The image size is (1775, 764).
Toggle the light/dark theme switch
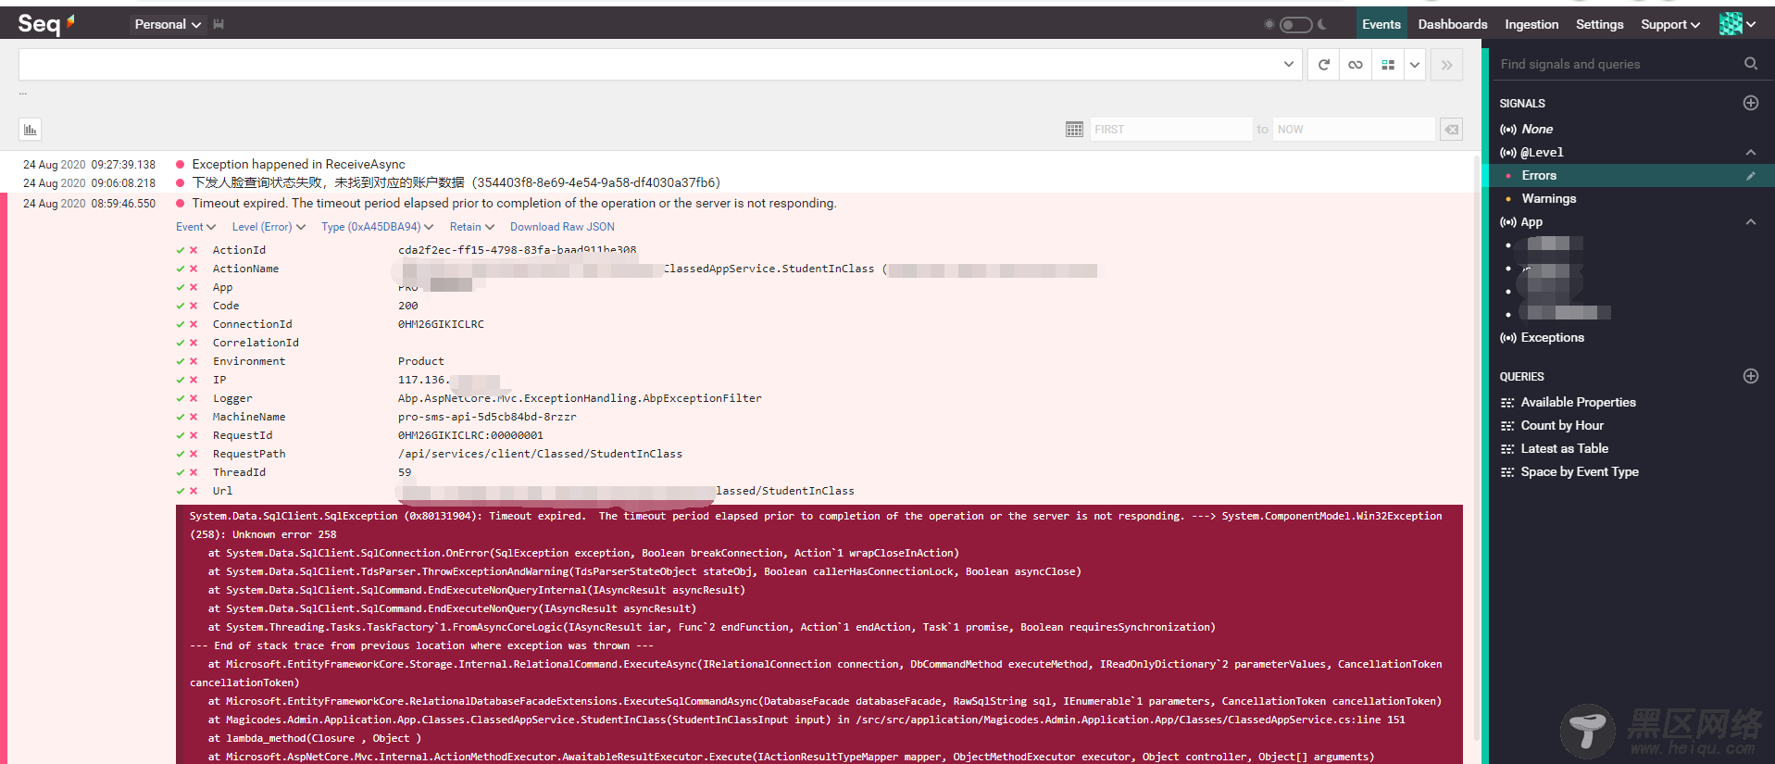(1295, 25)
